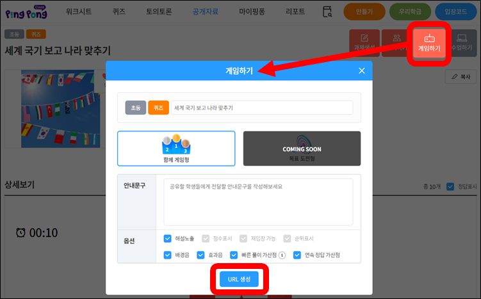Image resolution: width=481 pixels, height=299 pixels.
Task: Toggle the 정답표시 checkbox
Action: [x=450, y=186]
